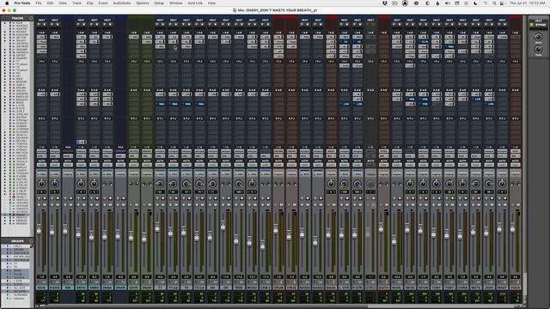Open the Help menu
The image size is (550, 309).
point(211,3)
